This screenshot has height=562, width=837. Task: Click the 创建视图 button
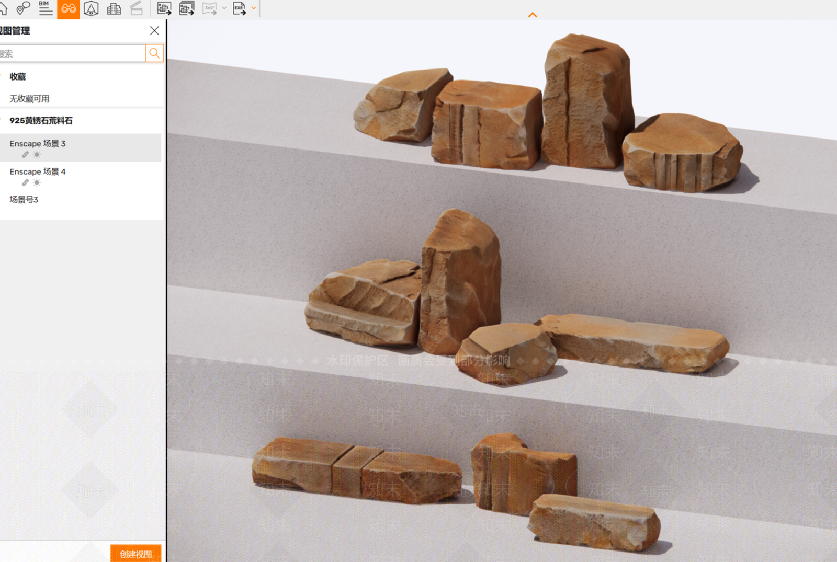pos(136,554)
